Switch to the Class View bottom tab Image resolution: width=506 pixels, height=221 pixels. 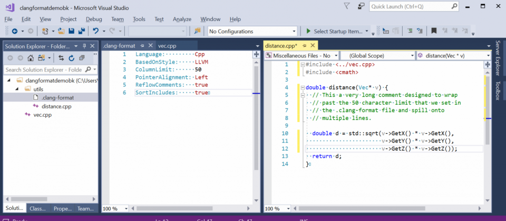38,208
